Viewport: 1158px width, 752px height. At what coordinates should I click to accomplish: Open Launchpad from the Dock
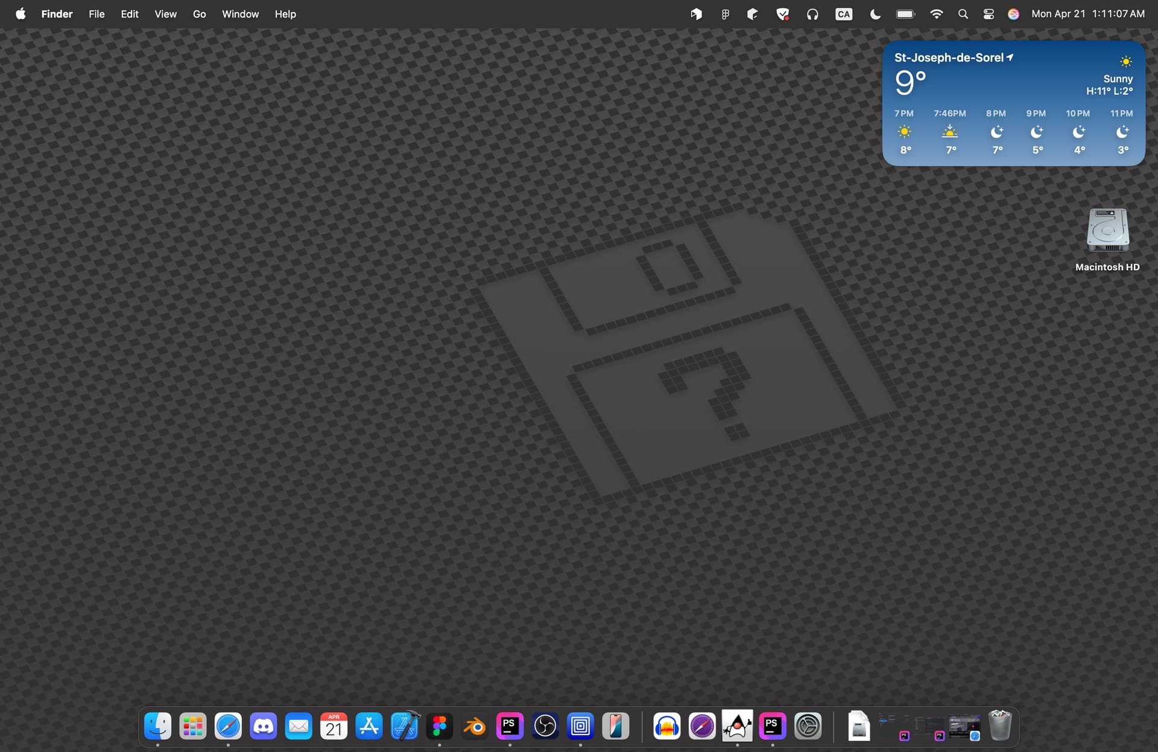tap(193, 726)
